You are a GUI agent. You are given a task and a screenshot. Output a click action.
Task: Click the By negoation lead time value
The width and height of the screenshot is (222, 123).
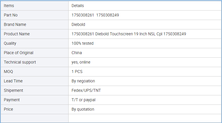(x=83, y=81)
